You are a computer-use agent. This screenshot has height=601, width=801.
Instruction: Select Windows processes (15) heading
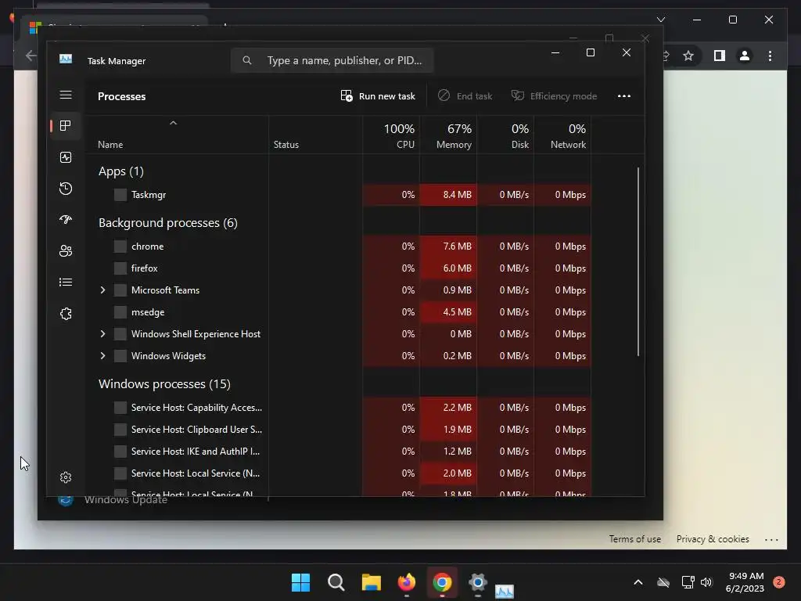[x=164, y=383]
